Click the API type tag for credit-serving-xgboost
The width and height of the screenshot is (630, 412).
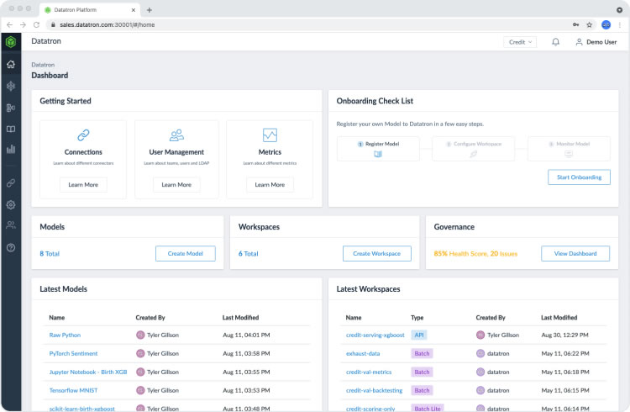pyautogui.click(x=419, y=335)
